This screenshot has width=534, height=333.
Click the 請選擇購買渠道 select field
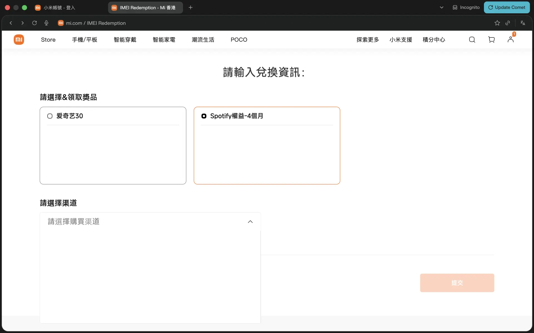click(x=150, y=221)
